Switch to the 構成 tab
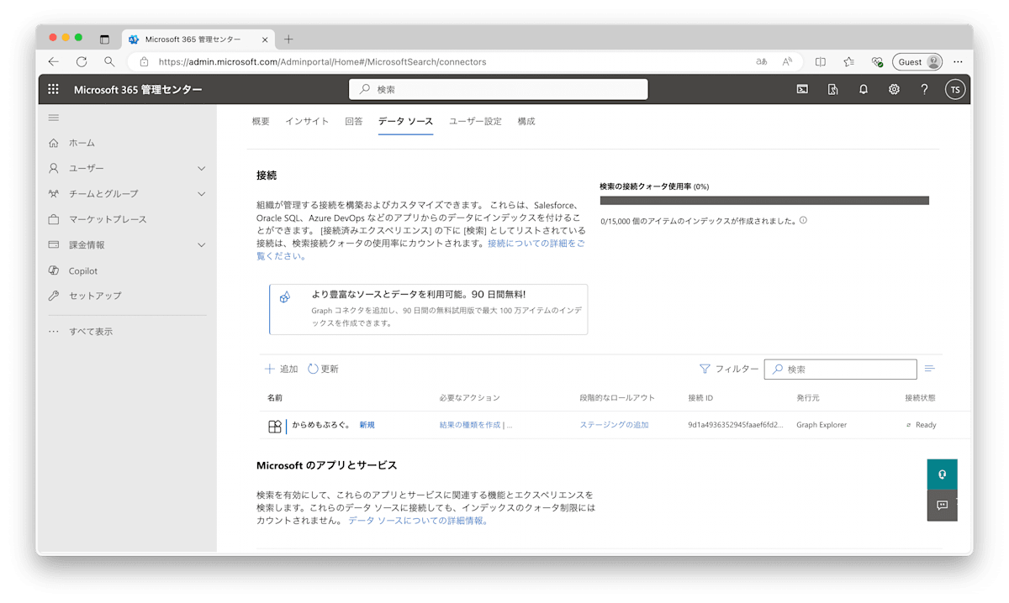 coord(526,121)
